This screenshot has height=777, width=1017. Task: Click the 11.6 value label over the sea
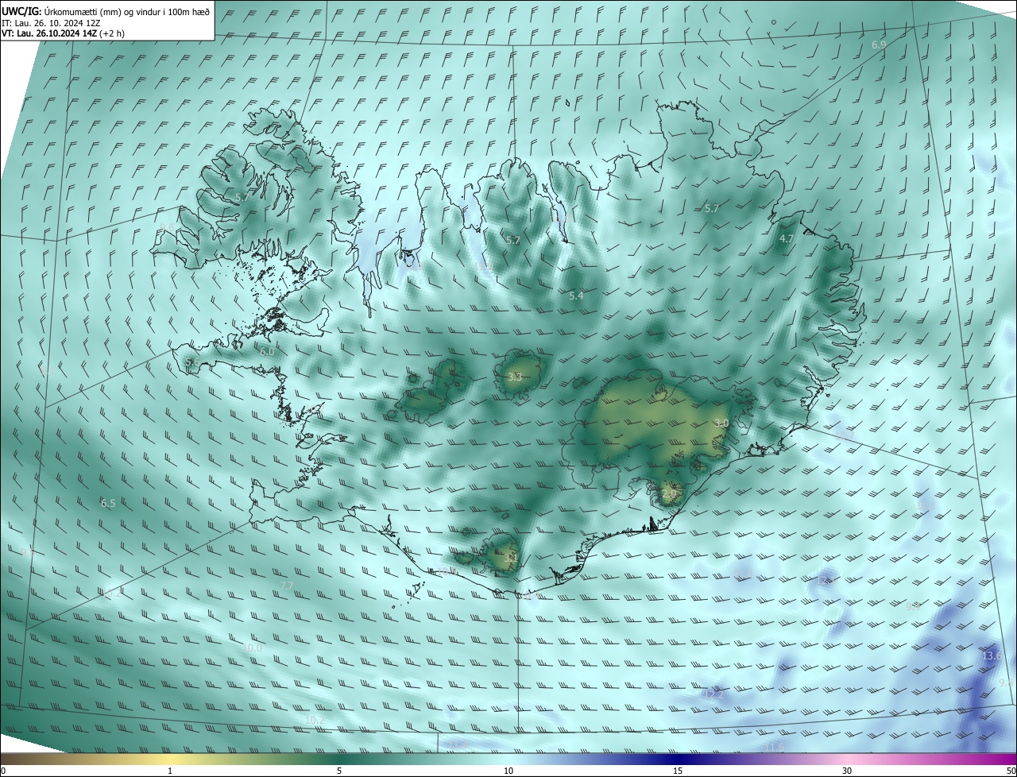[775, 748]
